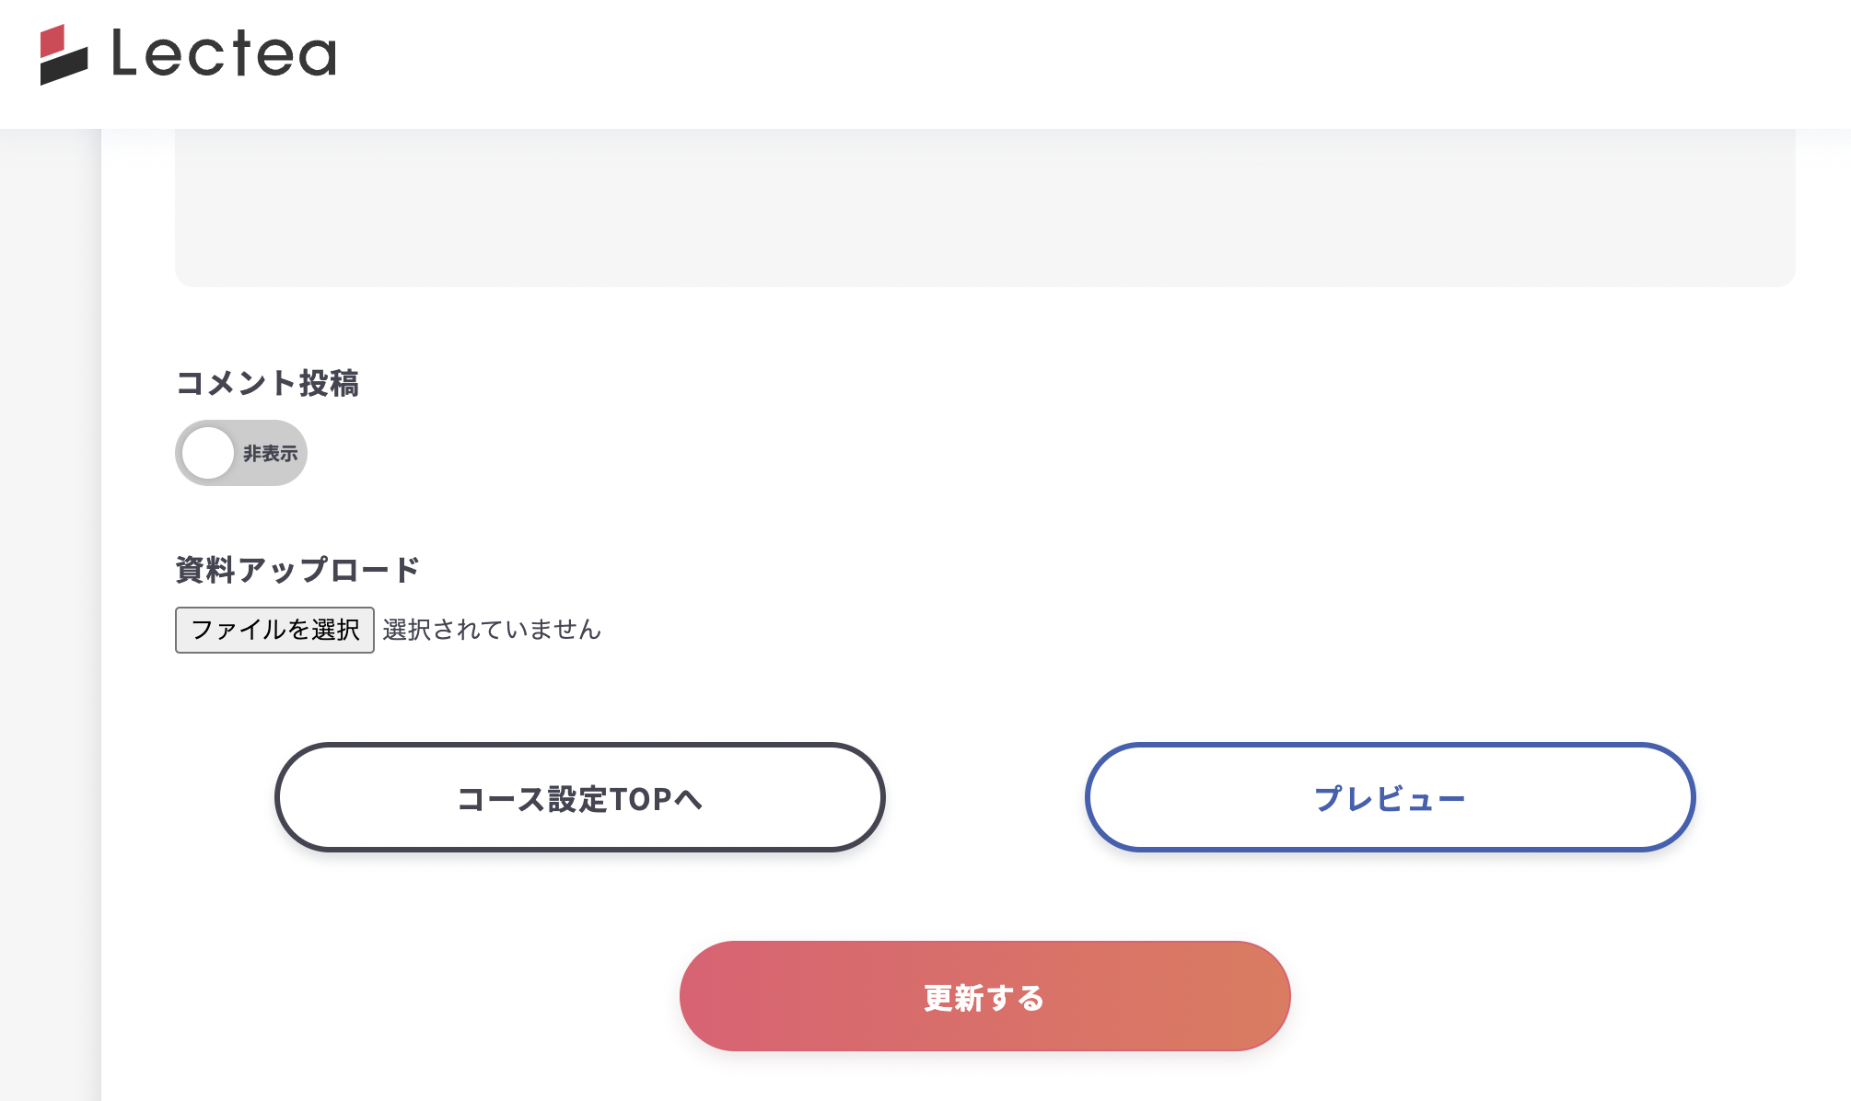Click the black base of the logo
Viewport: 1851px width, 1101px height.
click(64, 68)
